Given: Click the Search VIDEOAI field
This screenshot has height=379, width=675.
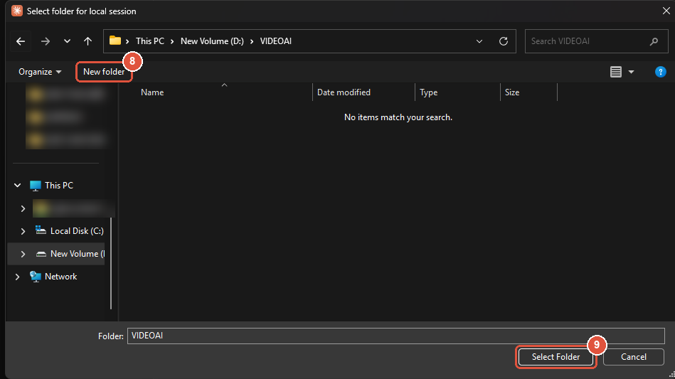Looking at the screenshot, I should [x=596, y=41].
